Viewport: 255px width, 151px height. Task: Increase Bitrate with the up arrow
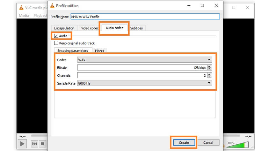209,66
